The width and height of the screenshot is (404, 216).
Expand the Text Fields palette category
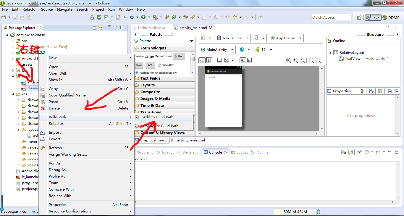click(x=164, y=78)
